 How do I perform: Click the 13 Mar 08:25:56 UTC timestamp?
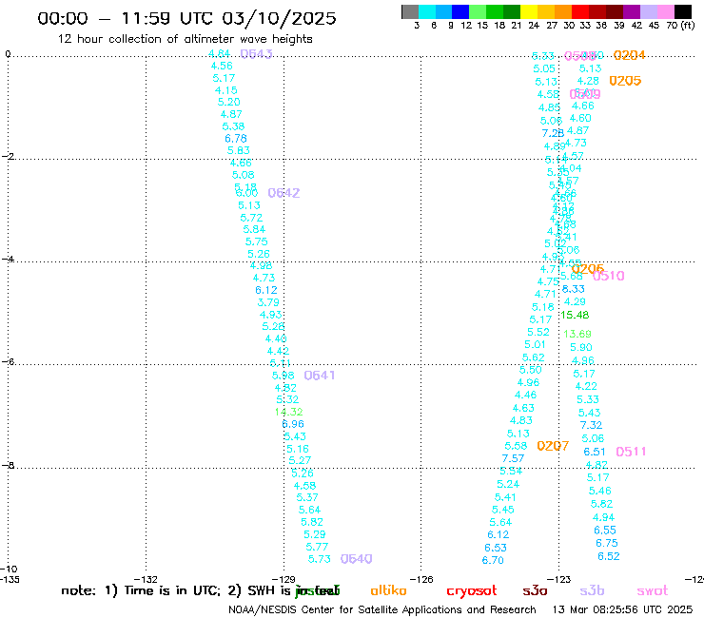pyautogui.click(x=622, y=609)
